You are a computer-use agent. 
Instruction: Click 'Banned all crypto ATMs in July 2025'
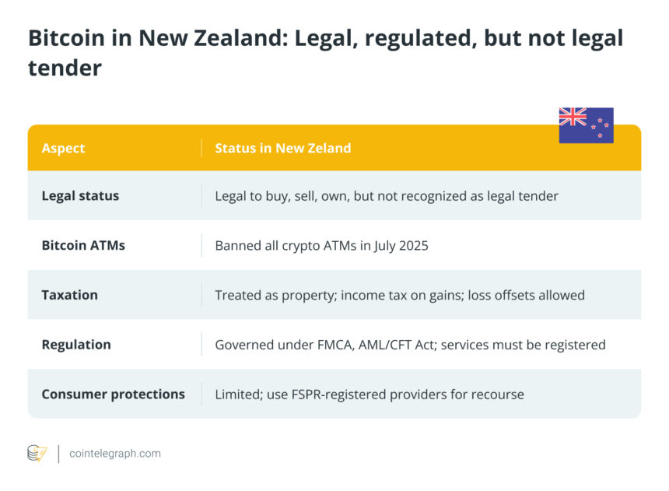point(321,245)
